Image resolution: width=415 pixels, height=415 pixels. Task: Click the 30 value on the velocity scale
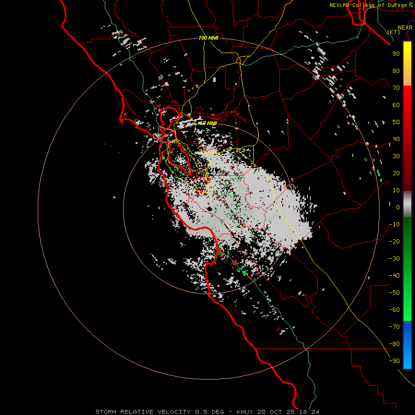396,156
